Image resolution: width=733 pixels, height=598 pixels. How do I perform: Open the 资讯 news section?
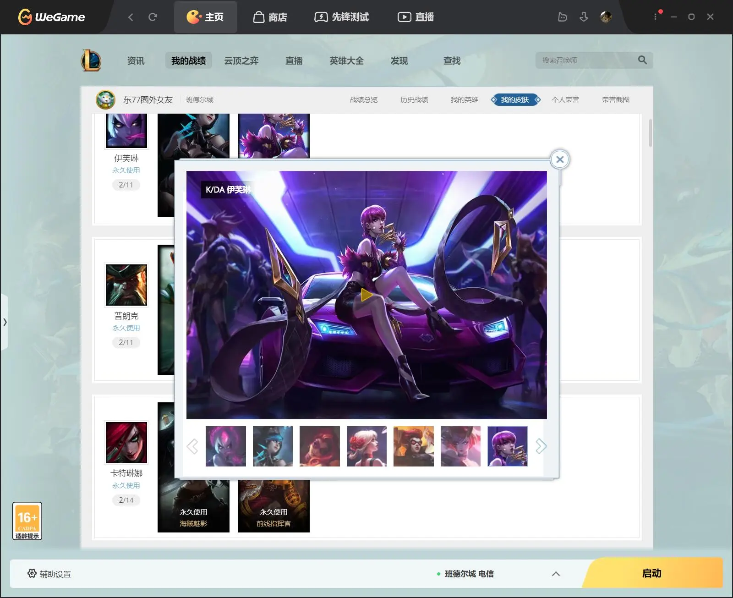tap(136, 60)
